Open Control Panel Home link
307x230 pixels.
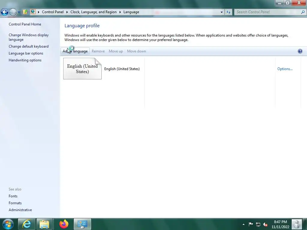25,24
